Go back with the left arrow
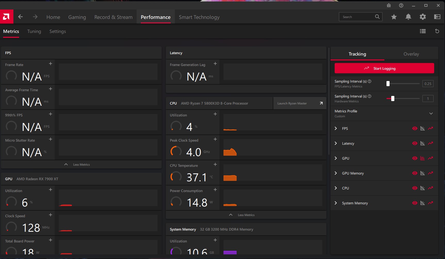445x259 pixels. pyautogui.click(x=20, y=17)
